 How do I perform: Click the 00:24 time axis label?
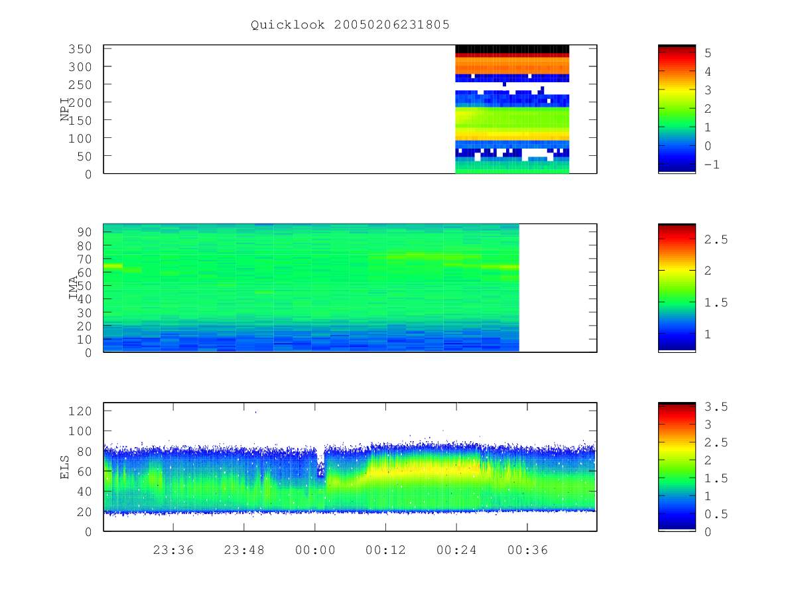(456, 550)
